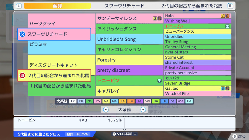Click the パ badge on third-generation トニービン
Screen dimensions: 249x140
(x=159, y=81)
